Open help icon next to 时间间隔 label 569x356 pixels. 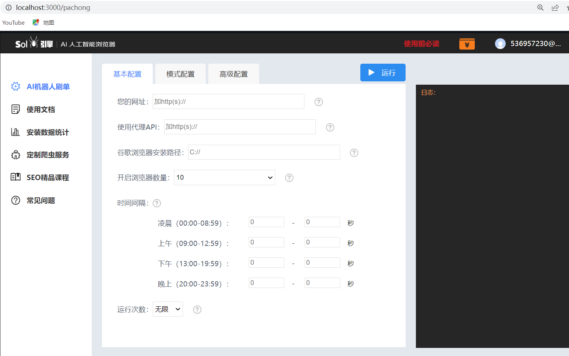point(157,203)
